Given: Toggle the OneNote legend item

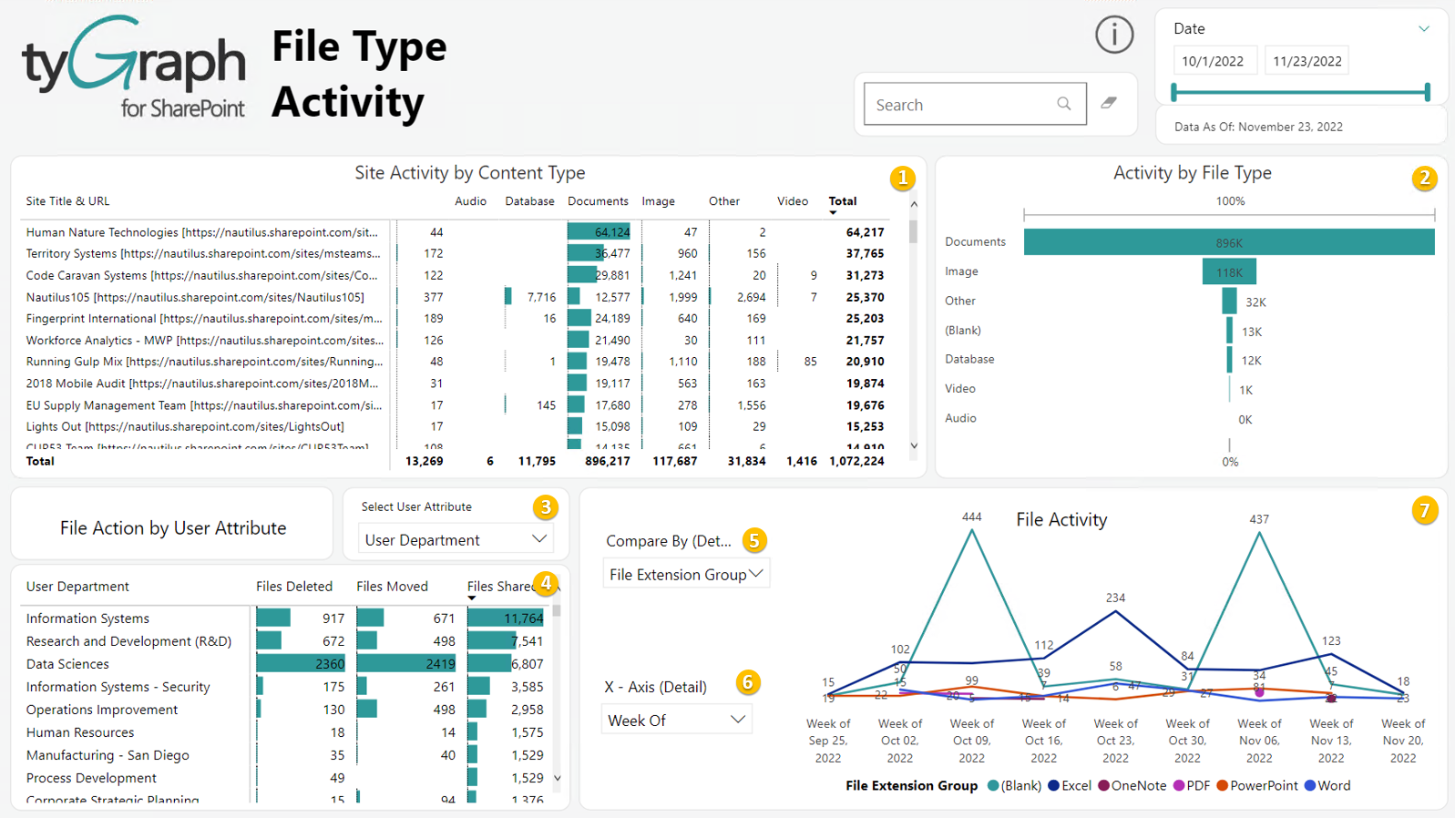Looking at the screenshot, I should (x=1132, y=785).
